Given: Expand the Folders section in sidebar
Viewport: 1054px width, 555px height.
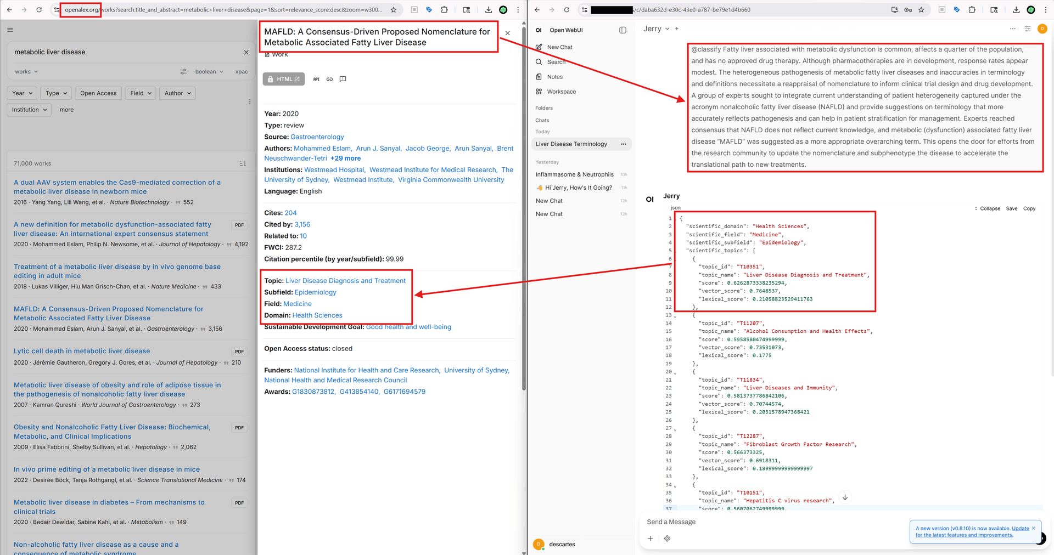Looking at the screenshot, I should 544,108.
